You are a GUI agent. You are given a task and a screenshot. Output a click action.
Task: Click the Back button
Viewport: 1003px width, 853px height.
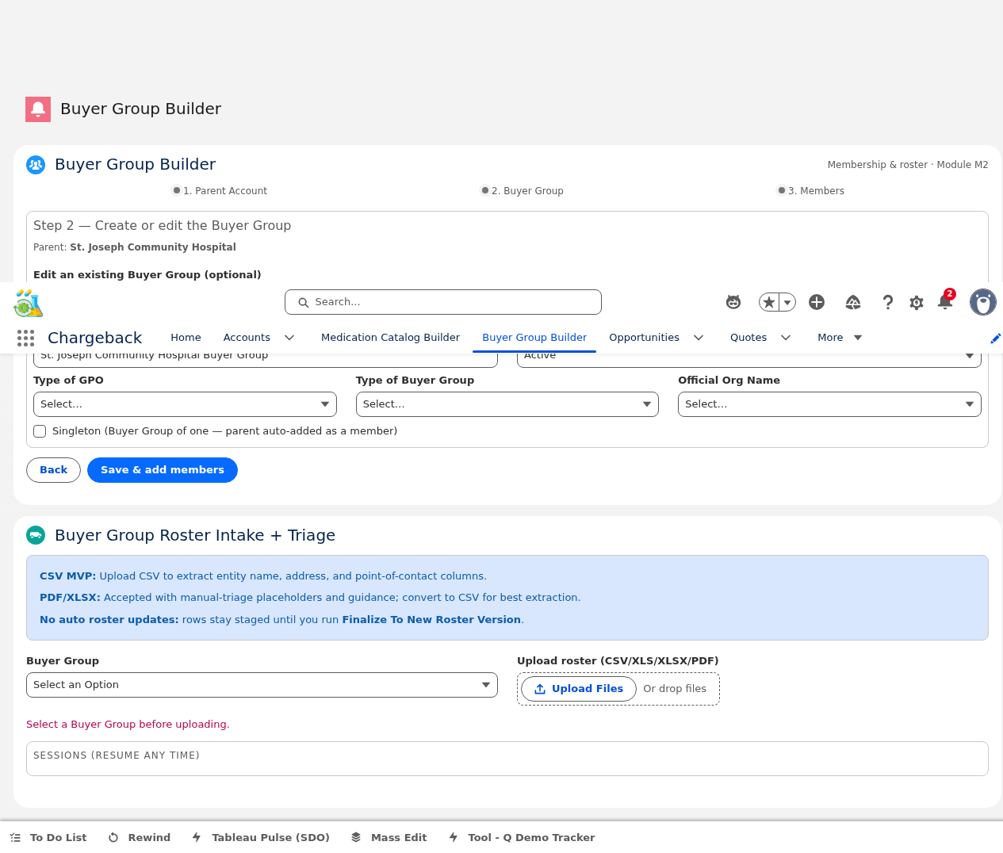coord(53,470)
